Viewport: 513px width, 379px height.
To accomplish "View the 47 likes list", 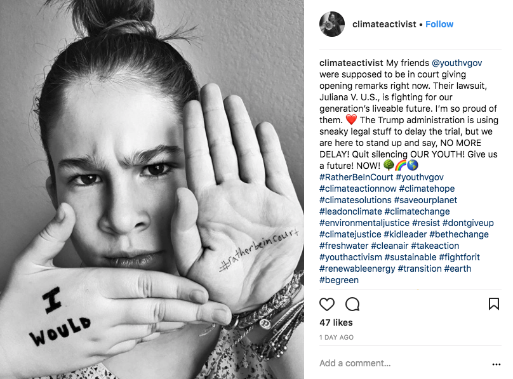I will (x=336, y=322).
